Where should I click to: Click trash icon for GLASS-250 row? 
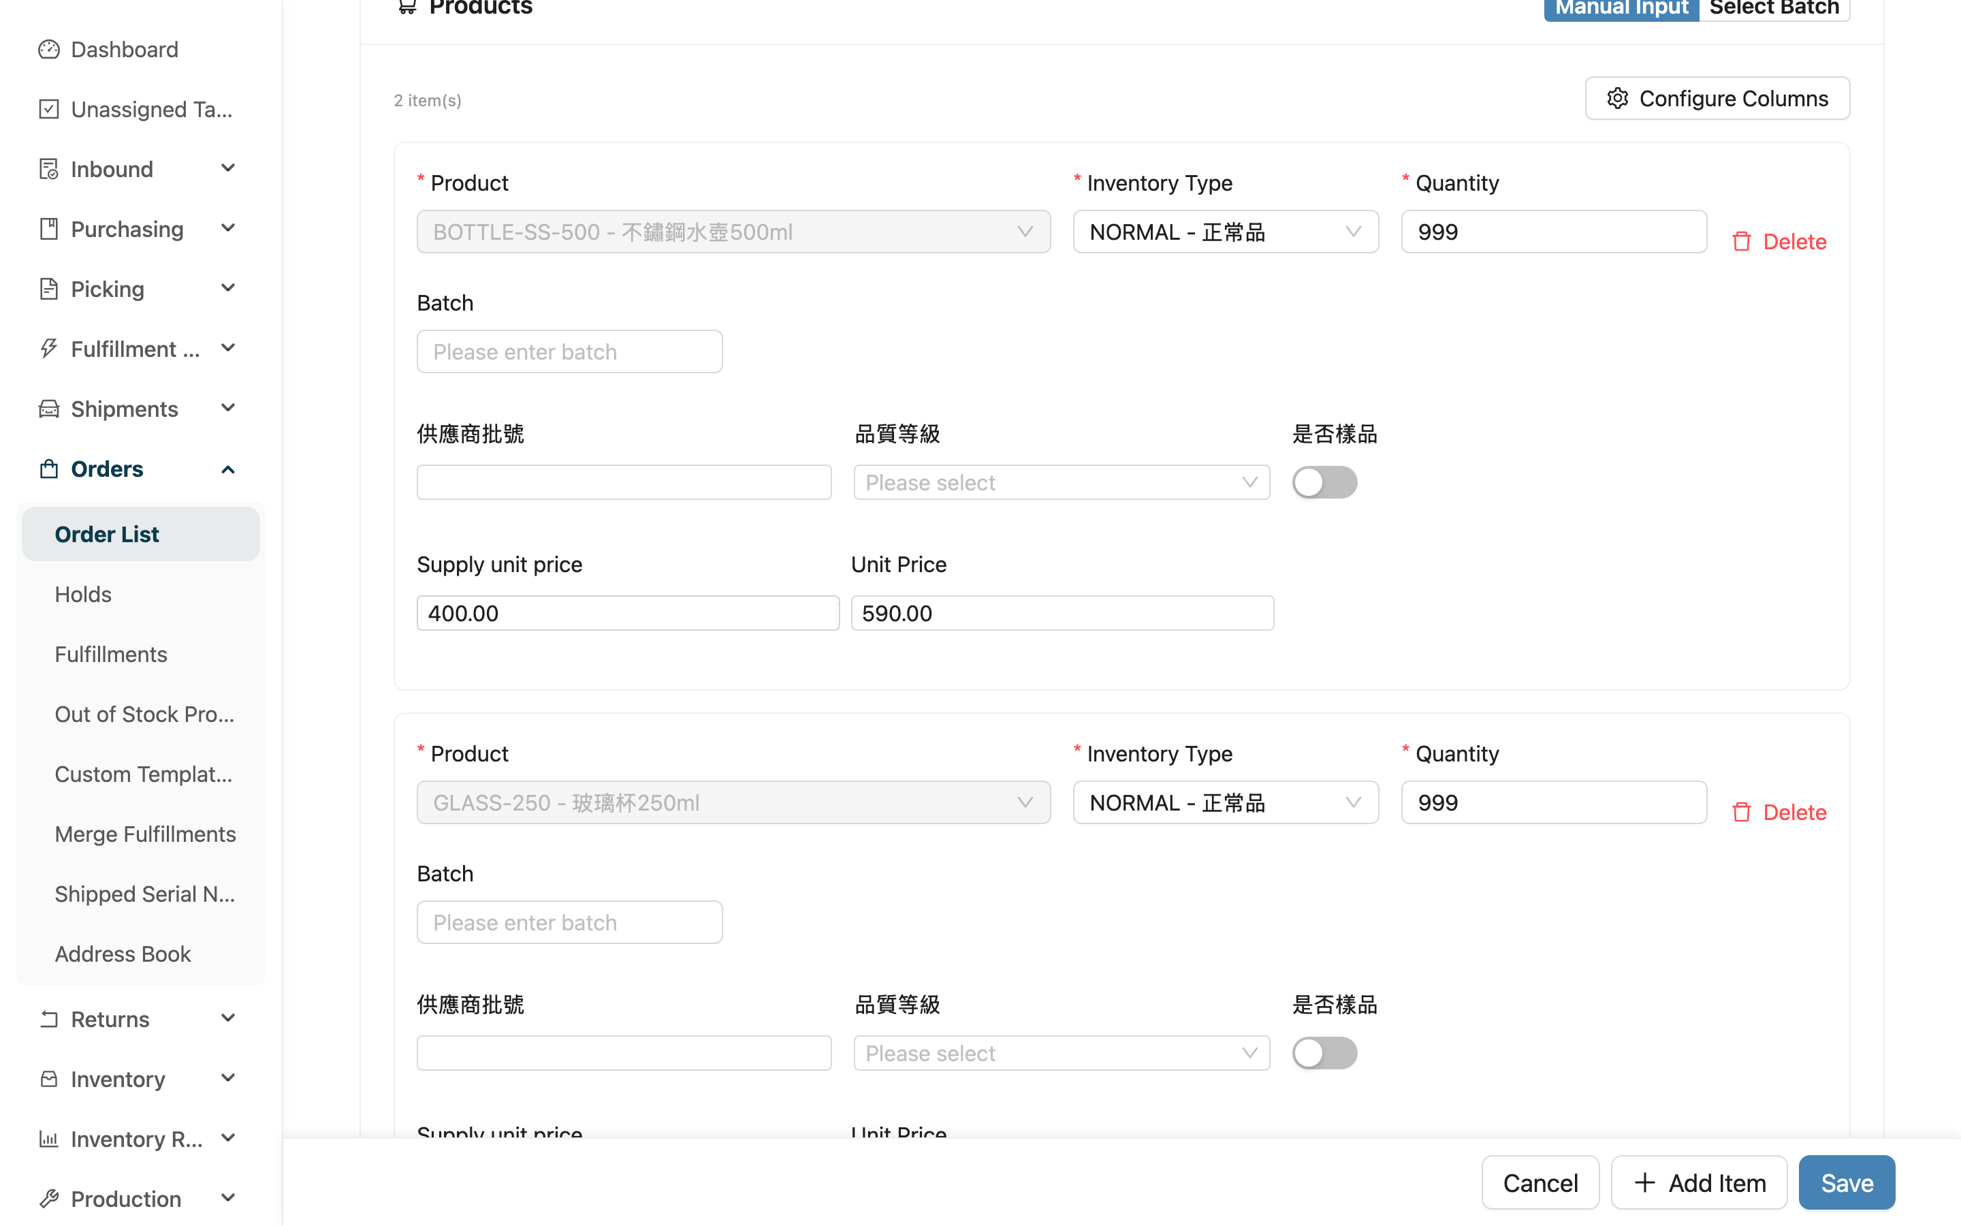(1741, 813)
